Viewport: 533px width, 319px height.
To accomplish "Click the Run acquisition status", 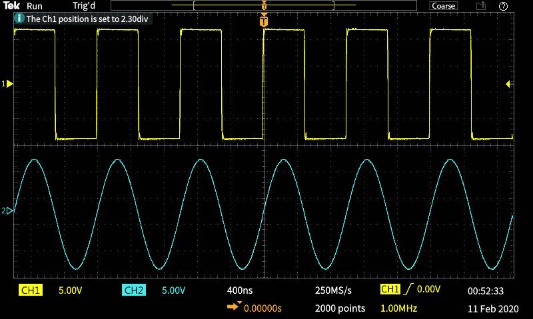I will 35,6.
